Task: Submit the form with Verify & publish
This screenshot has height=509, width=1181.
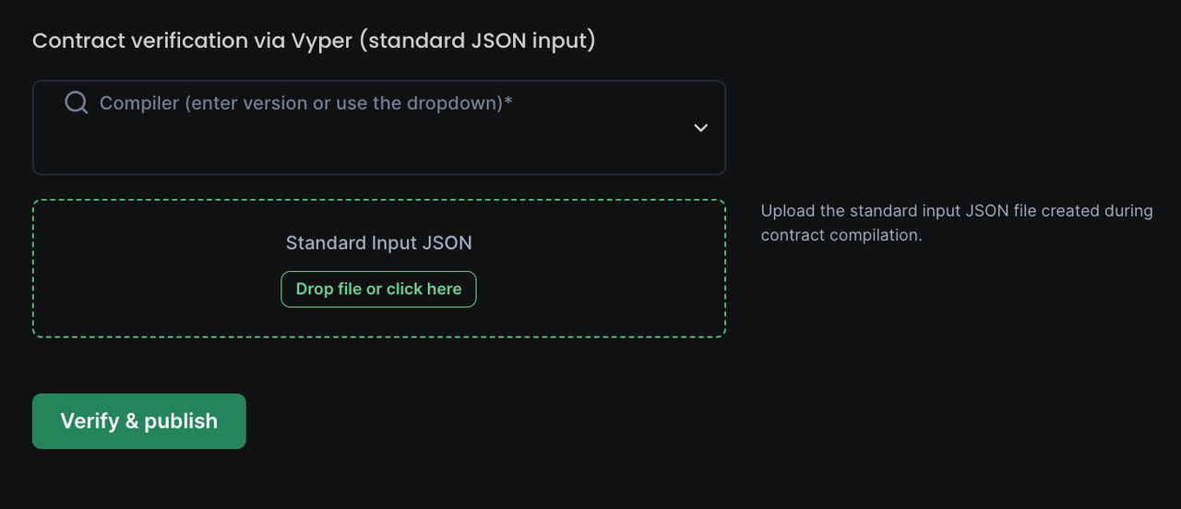Action: click(x=139, y=421)
